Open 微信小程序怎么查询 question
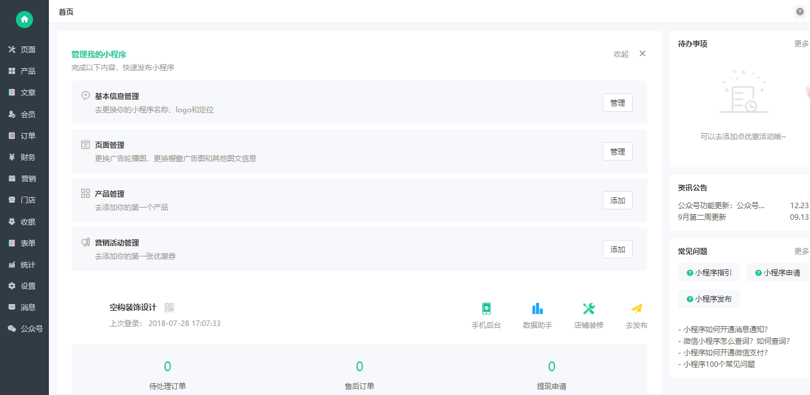This screenshot has width=810, height=395. (x=734, y=341)
